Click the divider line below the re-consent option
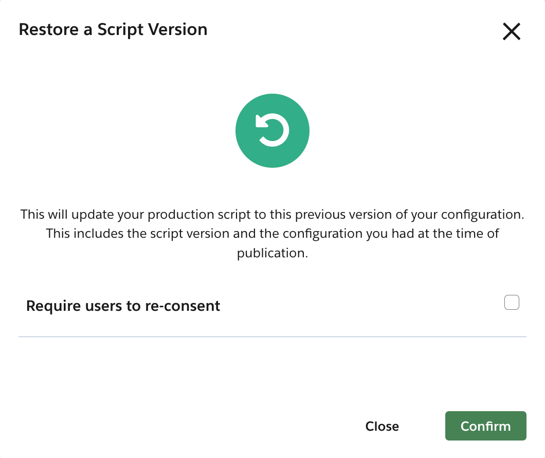 click(272, 337)
